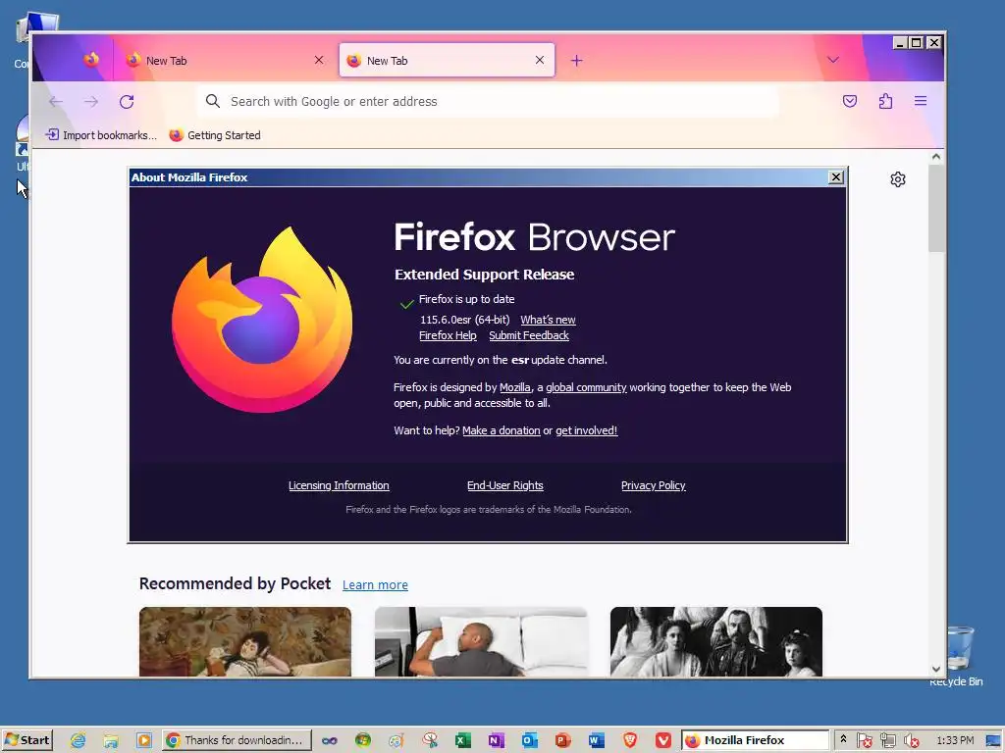The width and height of the screenshot is (1005, 753).
Task: Click the get involved! link
Action: (587, 430)
